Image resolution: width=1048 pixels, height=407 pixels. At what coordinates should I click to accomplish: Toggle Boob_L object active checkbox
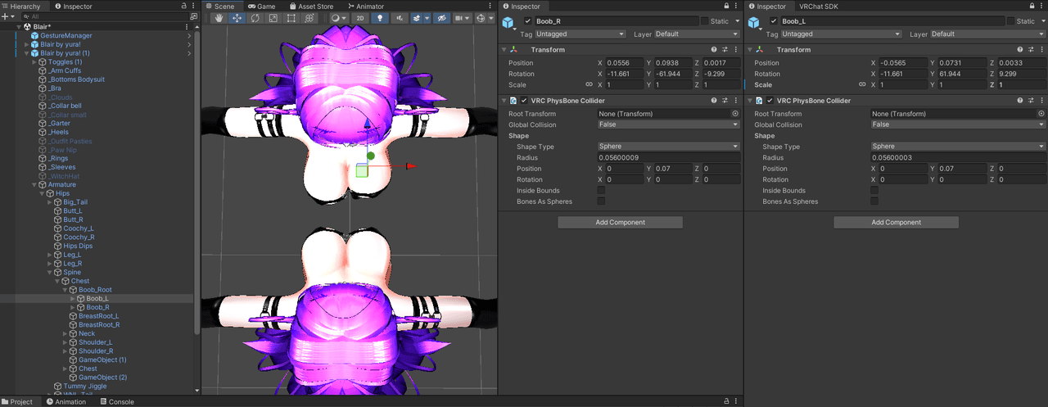click(x=774, y=21)
